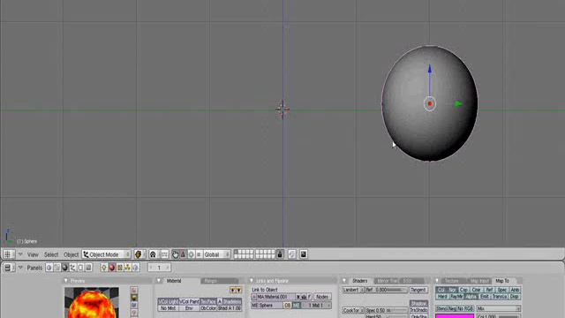Toggle the Shadow button in Shaders

[418, 304]
